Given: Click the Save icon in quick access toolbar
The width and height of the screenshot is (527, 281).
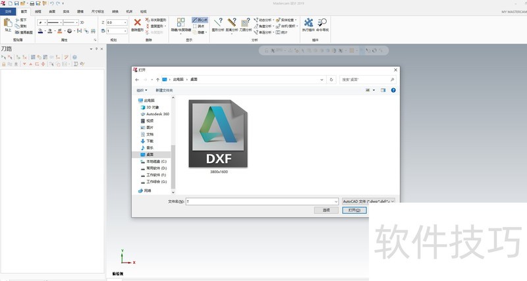Looking at the screenshot, I should coord(16,3).
